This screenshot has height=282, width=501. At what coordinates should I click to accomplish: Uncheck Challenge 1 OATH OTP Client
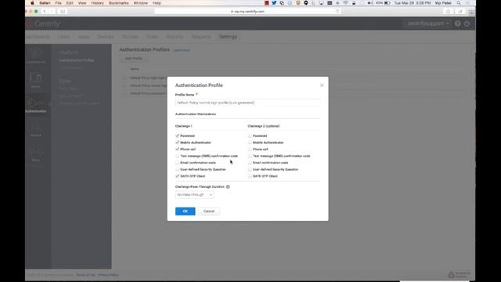[x=178, y=176]
